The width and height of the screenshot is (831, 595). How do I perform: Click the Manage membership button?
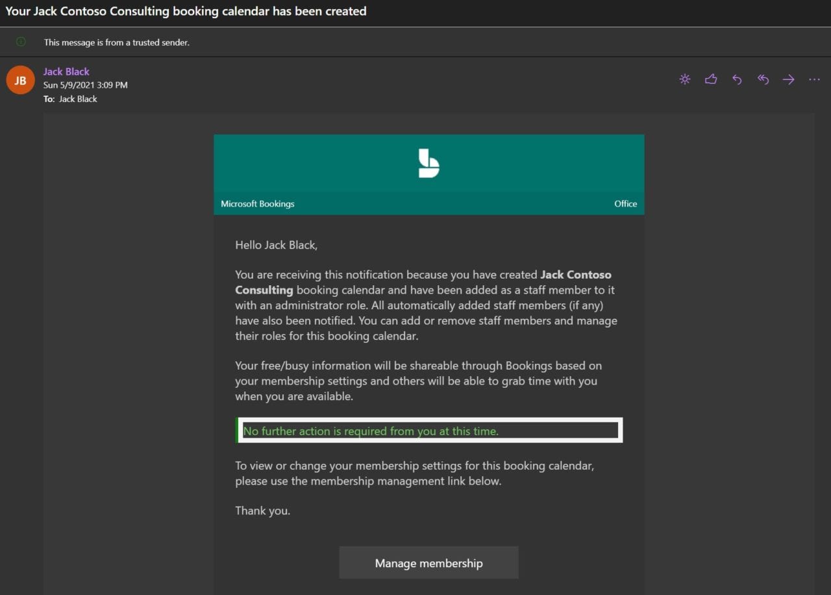click(428, 563)
